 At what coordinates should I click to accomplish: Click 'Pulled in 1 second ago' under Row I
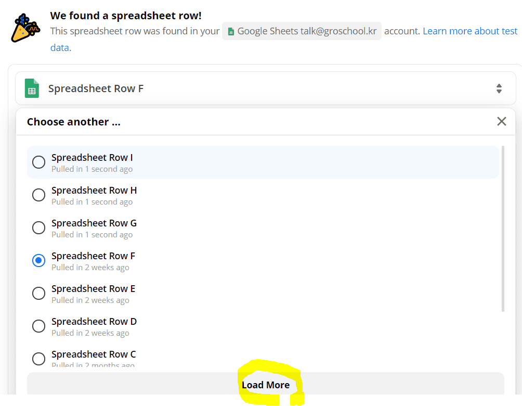tap(92, 169)
